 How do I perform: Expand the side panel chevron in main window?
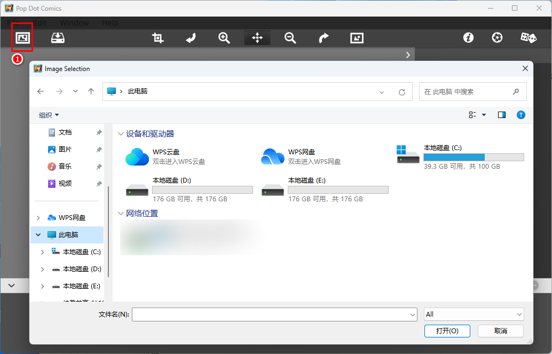point(408,55)
